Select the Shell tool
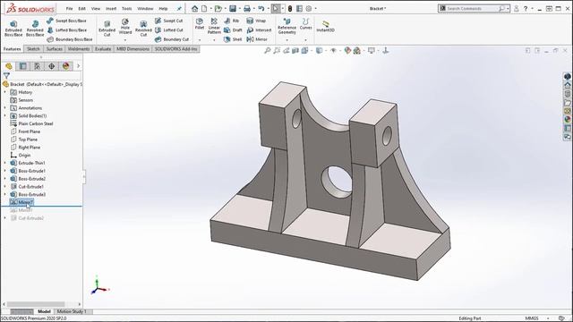The height and width of the screenshot is (322, 573). 233,39
